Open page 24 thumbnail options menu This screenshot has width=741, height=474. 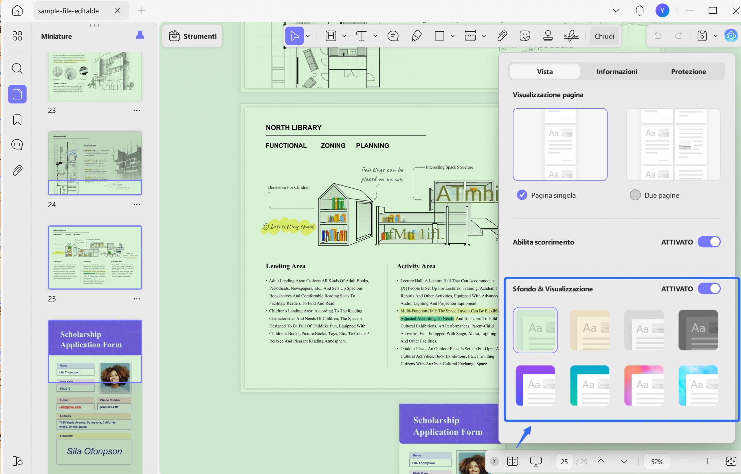point(137,205)
